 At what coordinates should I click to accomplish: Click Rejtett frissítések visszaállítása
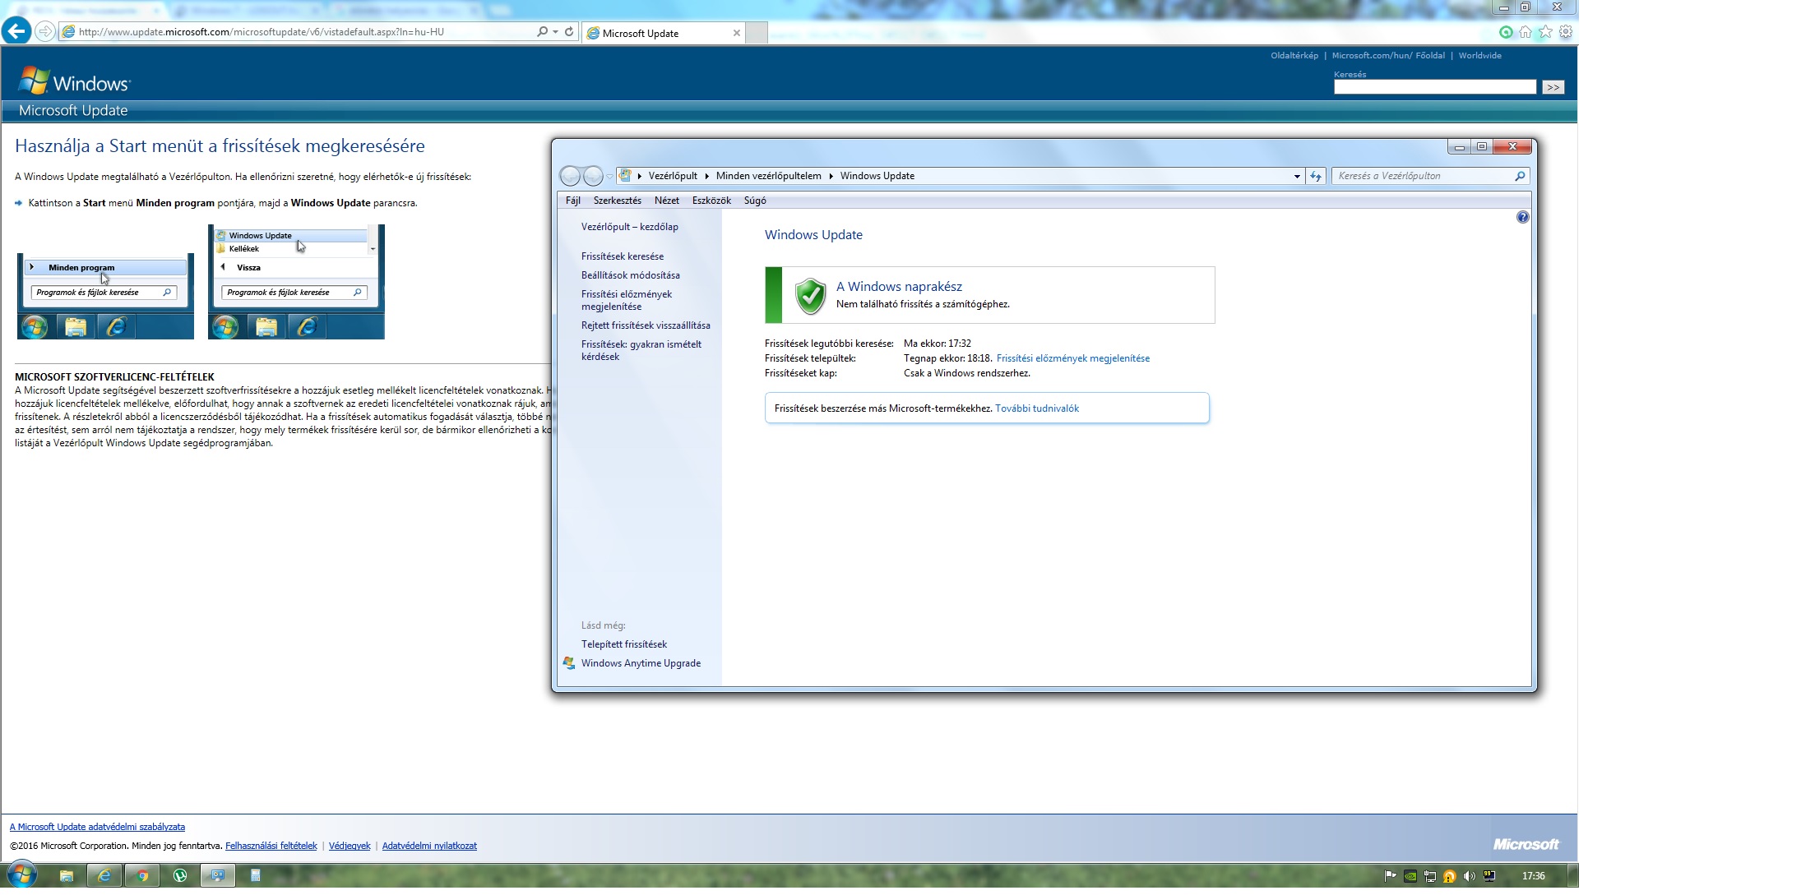pos(646,325)
